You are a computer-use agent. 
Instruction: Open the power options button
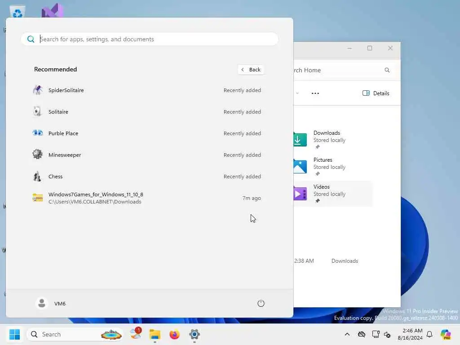[x=261, y=303]
